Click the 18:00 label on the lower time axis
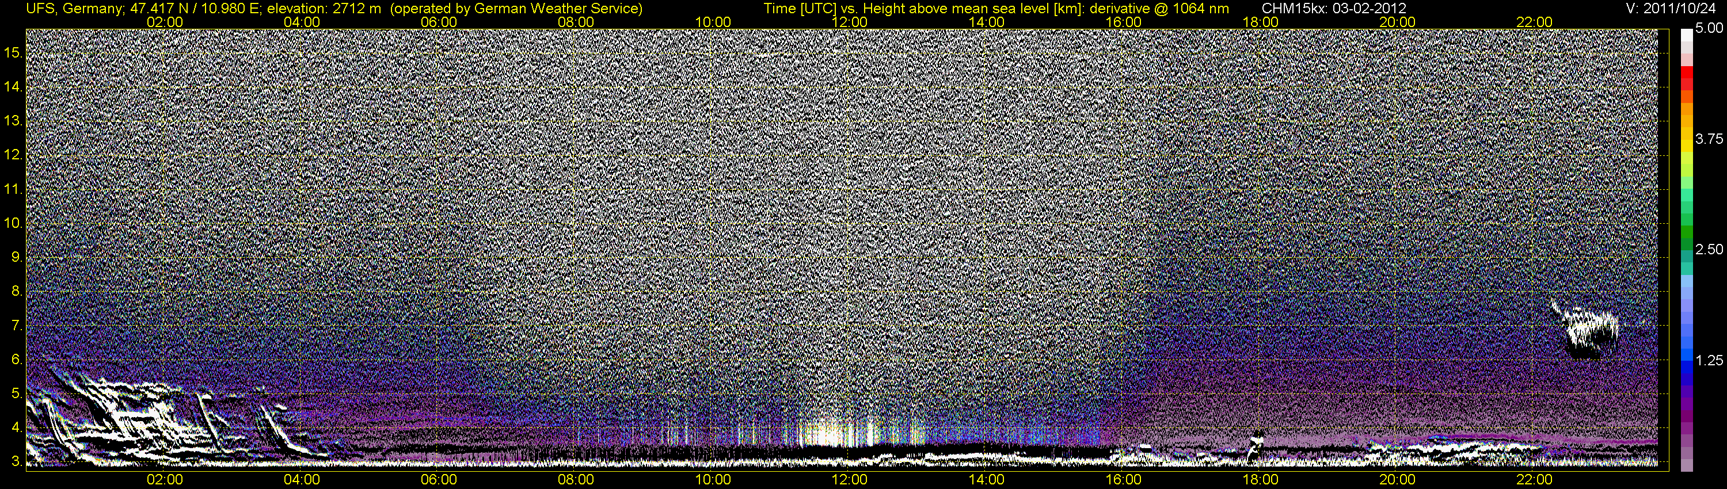 coord(1260,480)
